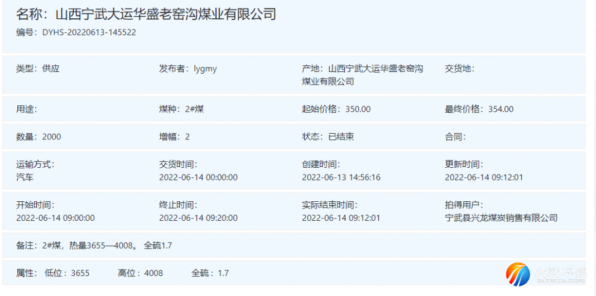
Task: Select the listing number DYHS-20220613-145522
Action: (89, 32)
